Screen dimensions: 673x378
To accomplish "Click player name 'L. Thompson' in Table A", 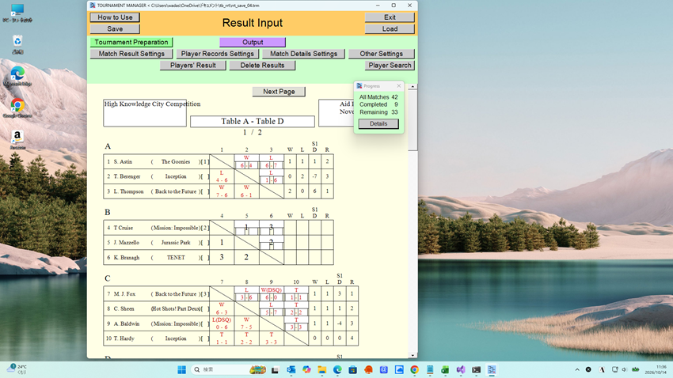I will 128,191.
